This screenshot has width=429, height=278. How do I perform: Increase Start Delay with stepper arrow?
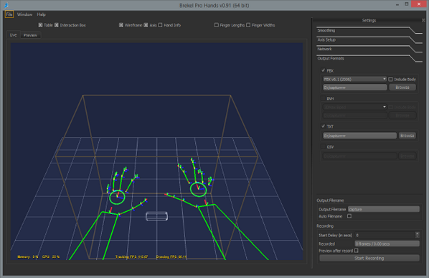(418, 233)
